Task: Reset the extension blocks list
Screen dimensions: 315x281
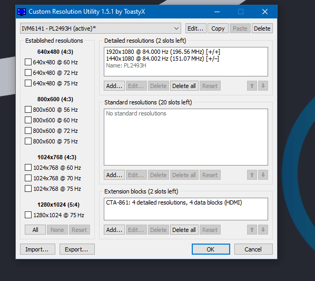Action: point(210,229)
